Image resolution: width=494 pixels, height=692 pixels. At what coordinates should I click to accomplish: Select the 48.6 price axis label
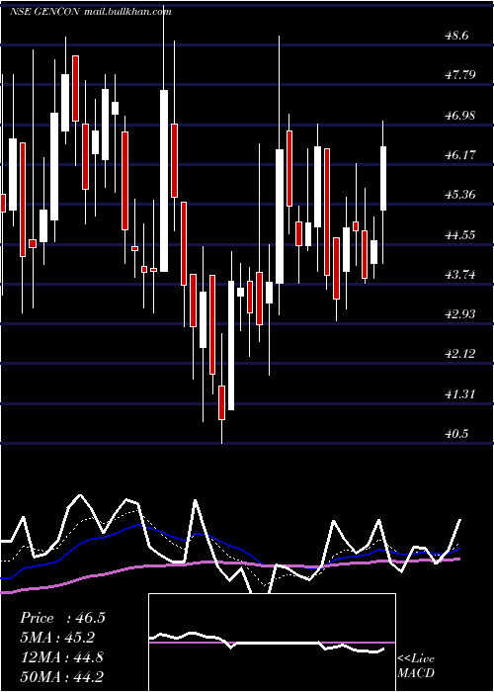(456, 36)
